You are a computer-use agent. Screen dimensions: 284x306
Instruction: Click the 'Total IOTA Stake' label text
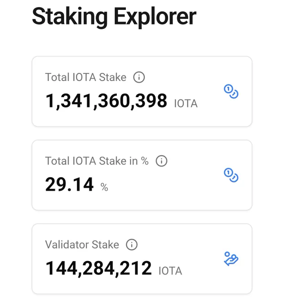86,77
